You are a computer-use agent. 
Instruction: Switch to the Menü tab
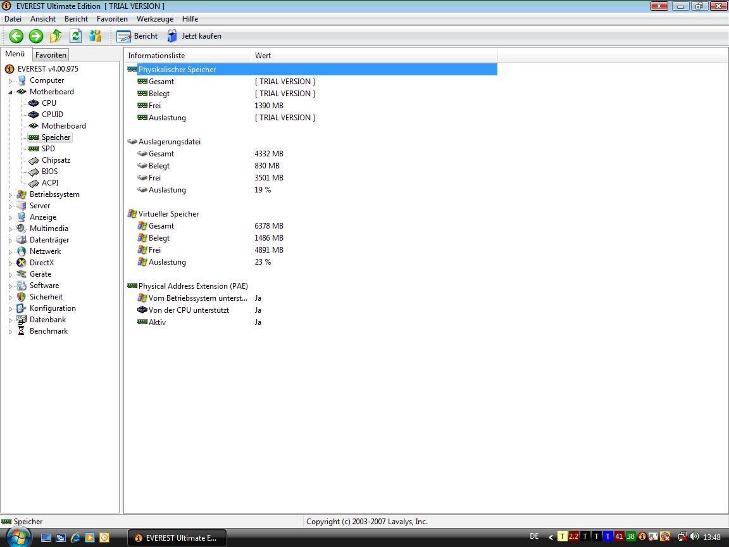point(15,54)
